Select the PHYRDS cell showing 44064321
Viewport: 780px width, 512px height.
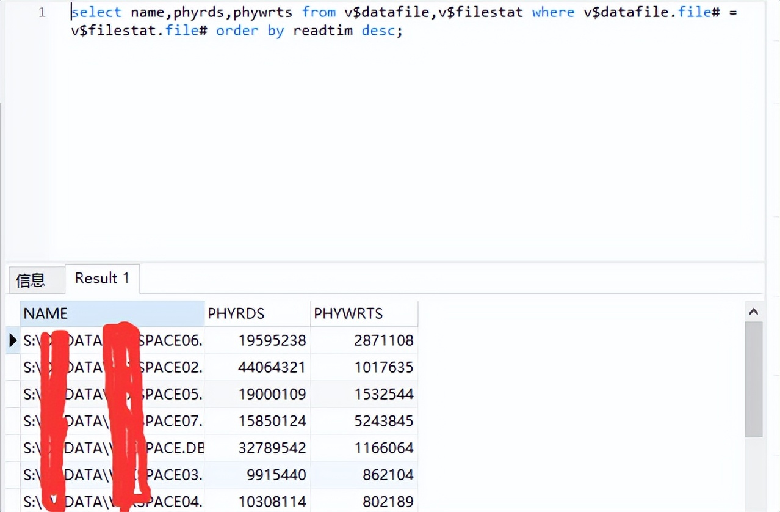(257, 367)
